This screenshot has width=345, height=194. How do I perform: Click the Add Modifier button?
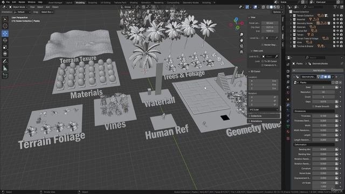pyautogui.click(x=318, y=71)
